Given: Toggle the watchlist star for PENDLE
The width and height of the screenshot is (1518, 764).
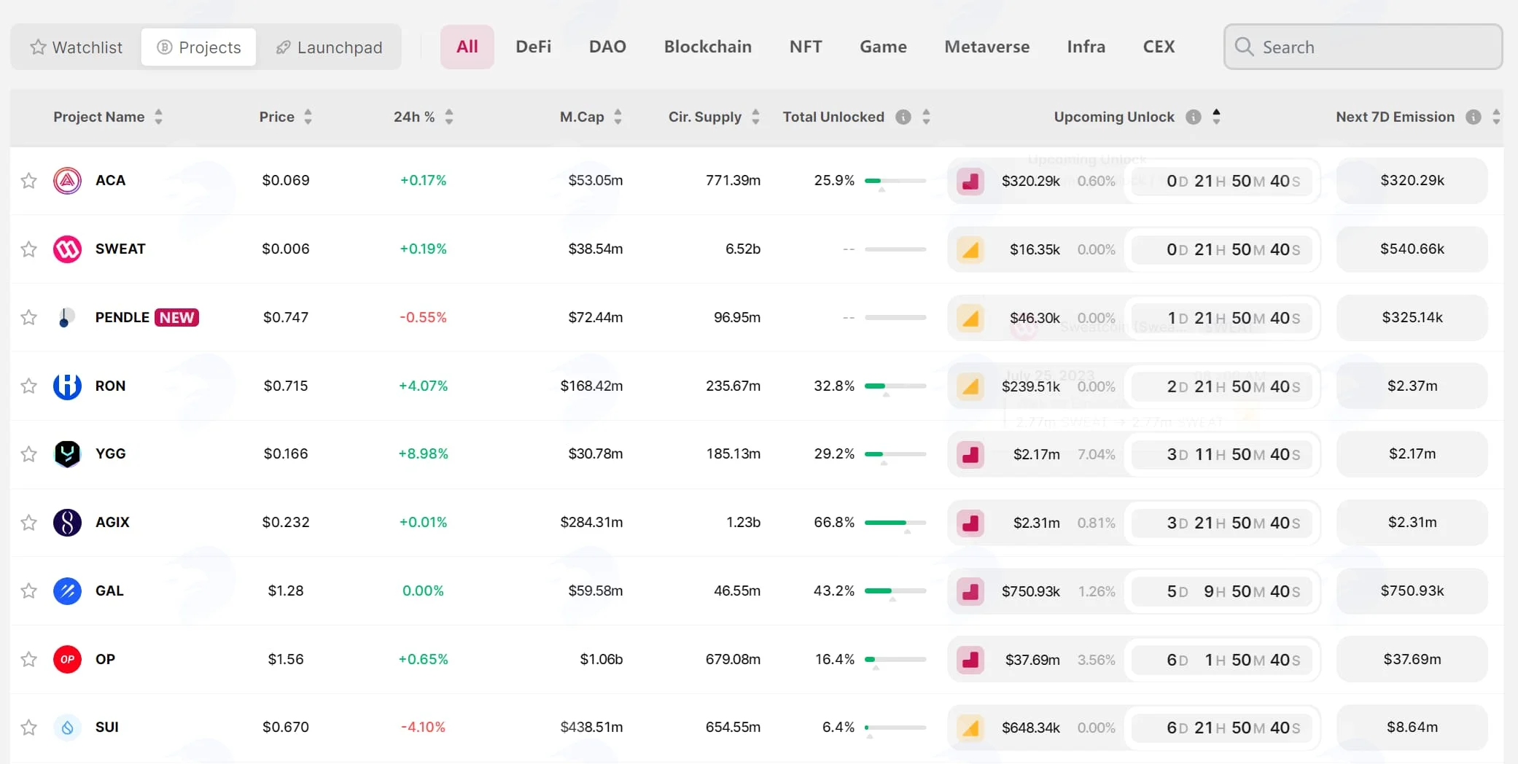Looking at the screenshot, I should click(28, 317).
